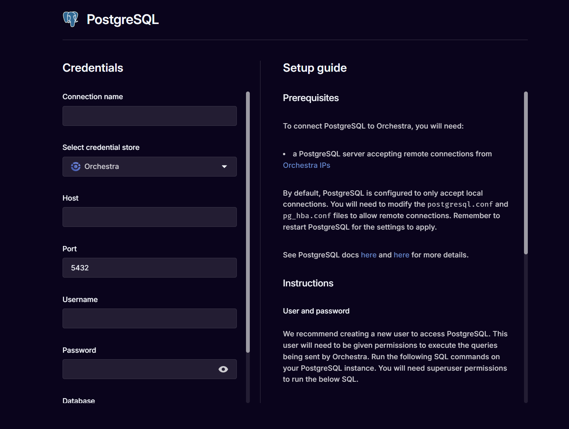Click the 'pg_hba.conf' code text
The image size is (569, 429).
click(307, 216)
